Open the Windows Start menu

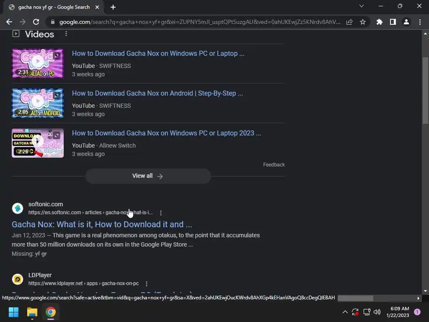pyautogui.click(x=13, y=312)
